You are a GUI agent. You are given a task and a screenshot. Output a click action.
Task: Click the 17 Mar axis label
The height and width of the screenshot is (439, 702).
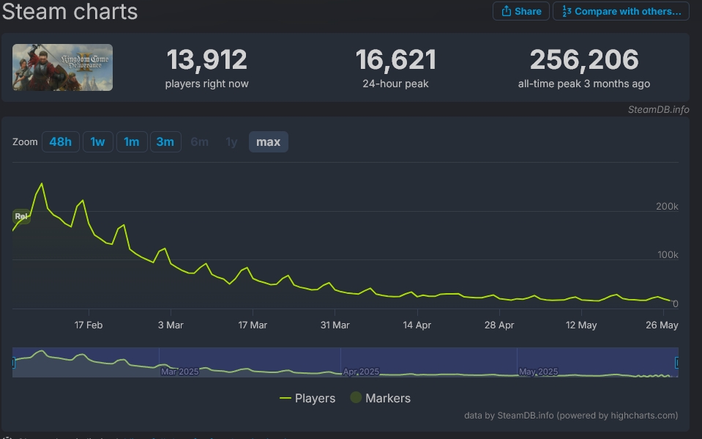pyautogui.click(x=253, y=325)
